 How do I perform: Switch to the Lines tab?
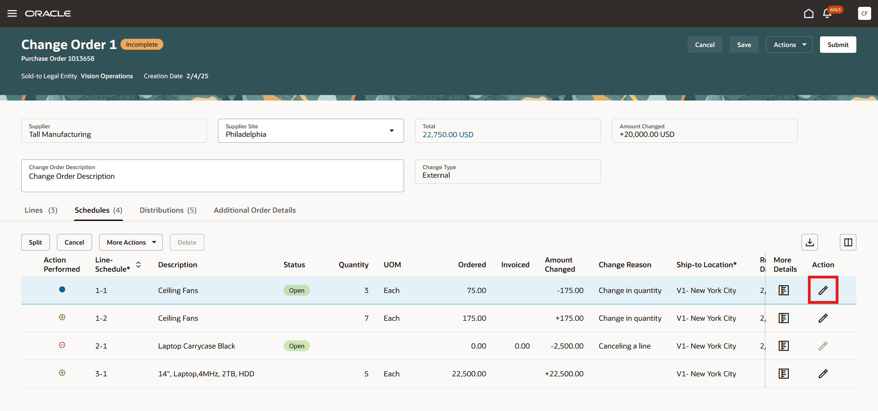pyautogui.click(x=41, y=210)
